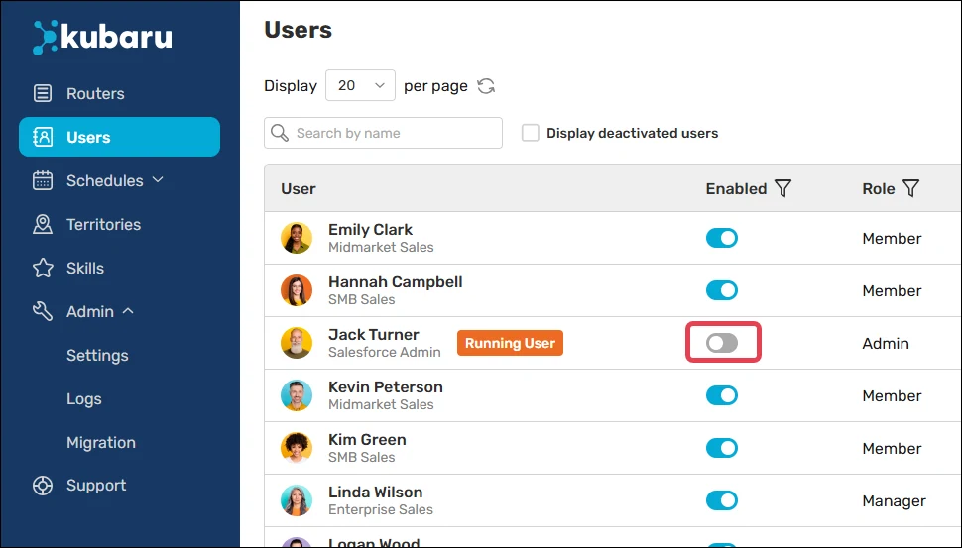
Task: Open the Enabled column filter
Action: pyautogui.click(x=782, y=188)
